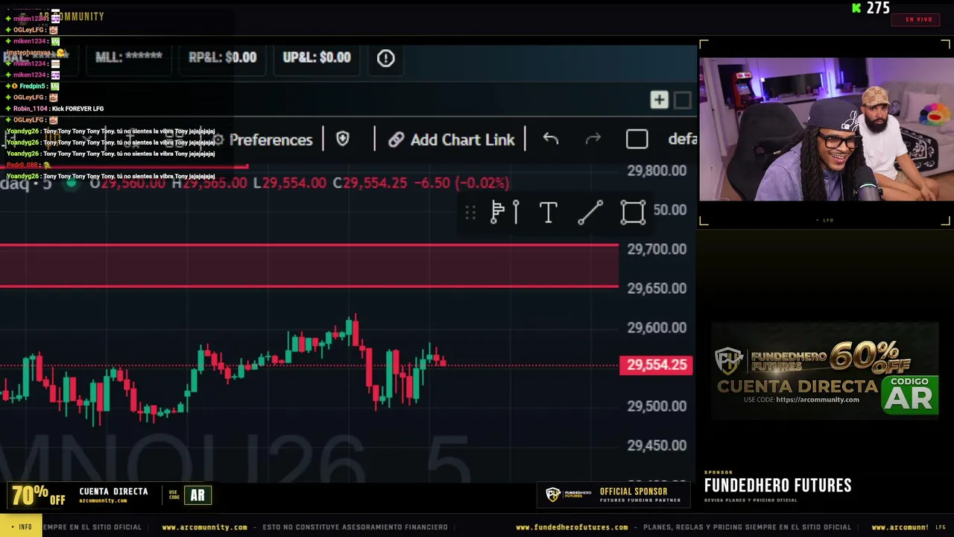Click the 'ESTO NO CONSTITUYE ASESORAMIENTO FINANCIERO' ticker text

coord(355,527)
